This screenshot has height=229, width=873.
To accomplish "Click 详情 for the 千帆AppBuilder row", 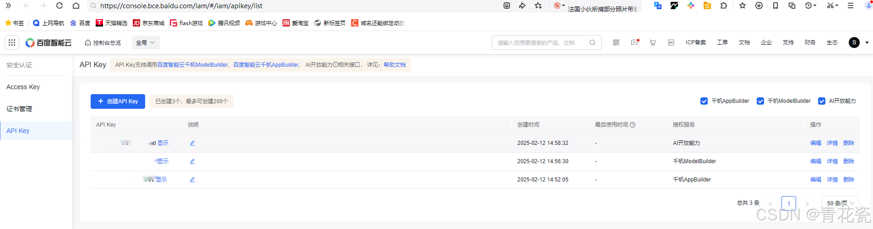I will 832,180.
